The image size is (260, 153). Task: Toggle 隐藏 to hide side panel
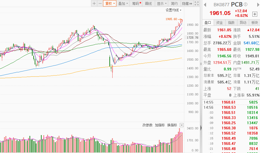pyautogui.click(x=187, y=4)
